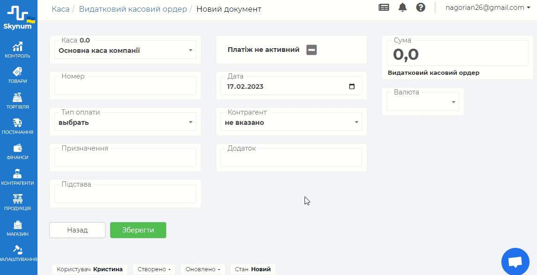The width and height of the screenshot is (537, 275).
Task: Expand the Контрагент dropdown
Action: [291, 123]
